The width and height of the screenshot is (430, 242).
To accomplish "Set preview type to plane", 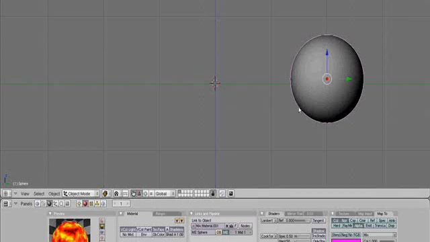I will click(x=102, y=221).
